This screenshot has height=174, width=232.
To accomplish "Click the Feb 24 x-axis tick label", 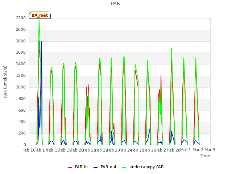I will 125,150.
